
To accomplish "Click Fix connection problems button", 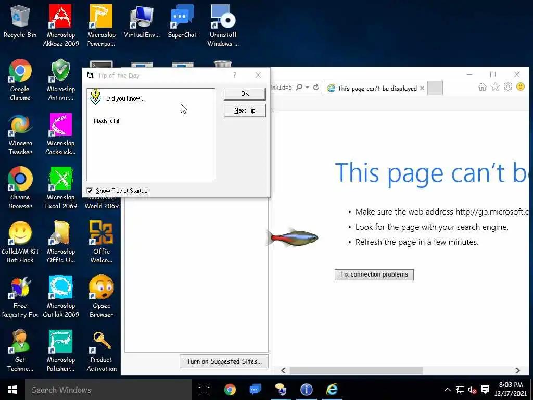I will pyautogui.click(x=374, y=274).
